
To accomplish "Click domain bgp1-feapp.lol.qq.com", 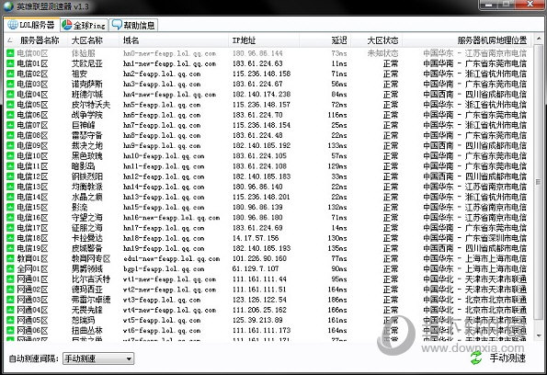I will 164,269.
